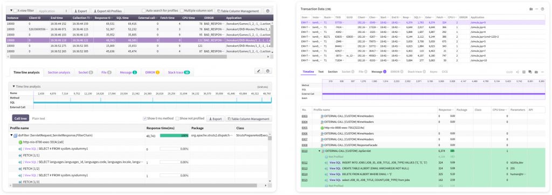Open top Table Column Management button

tap(238, 11)
